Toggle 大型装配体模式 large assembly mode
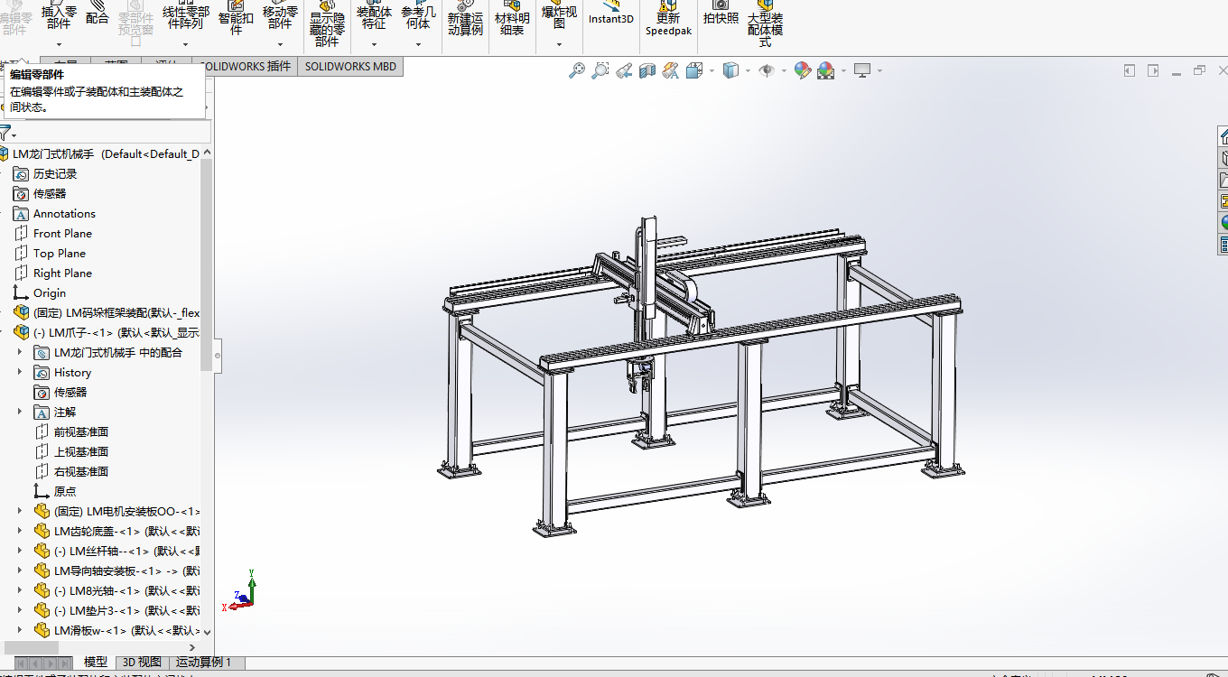 pos(766,23)
